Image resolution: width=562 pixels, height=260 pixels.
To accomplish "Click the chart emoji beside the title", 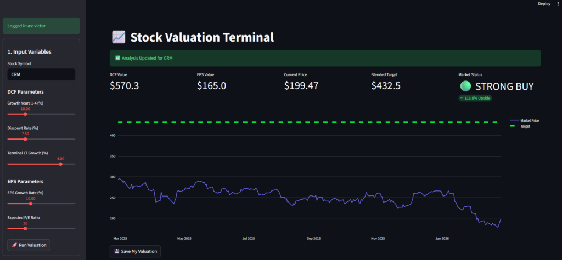I will (x=119, y=37).
